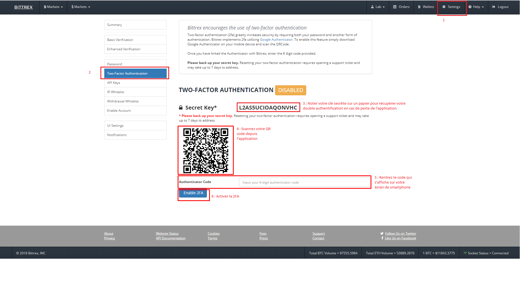Viewport: 520px width, 283px height.
Task: Select Two-Factor Authentication in the sidebar
Action: click(x=135, y=73)
